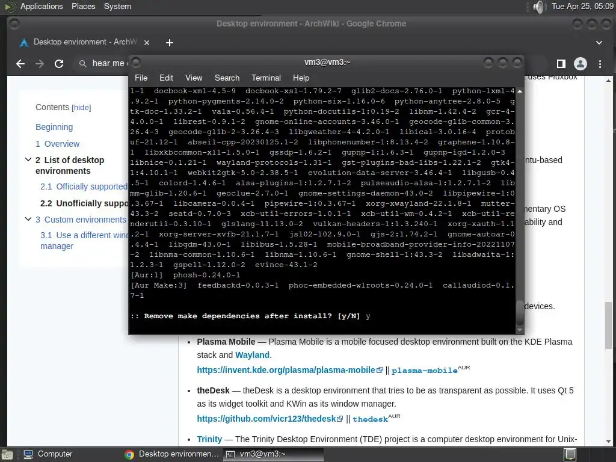Go to Beginning in contents
This screenshot has height=462, width=616.
(x=54, y=127)
